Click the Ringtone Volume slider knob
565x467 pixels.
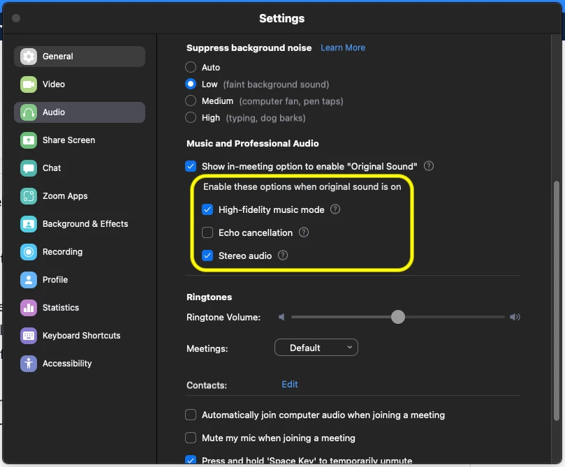(x=398, y=317)
